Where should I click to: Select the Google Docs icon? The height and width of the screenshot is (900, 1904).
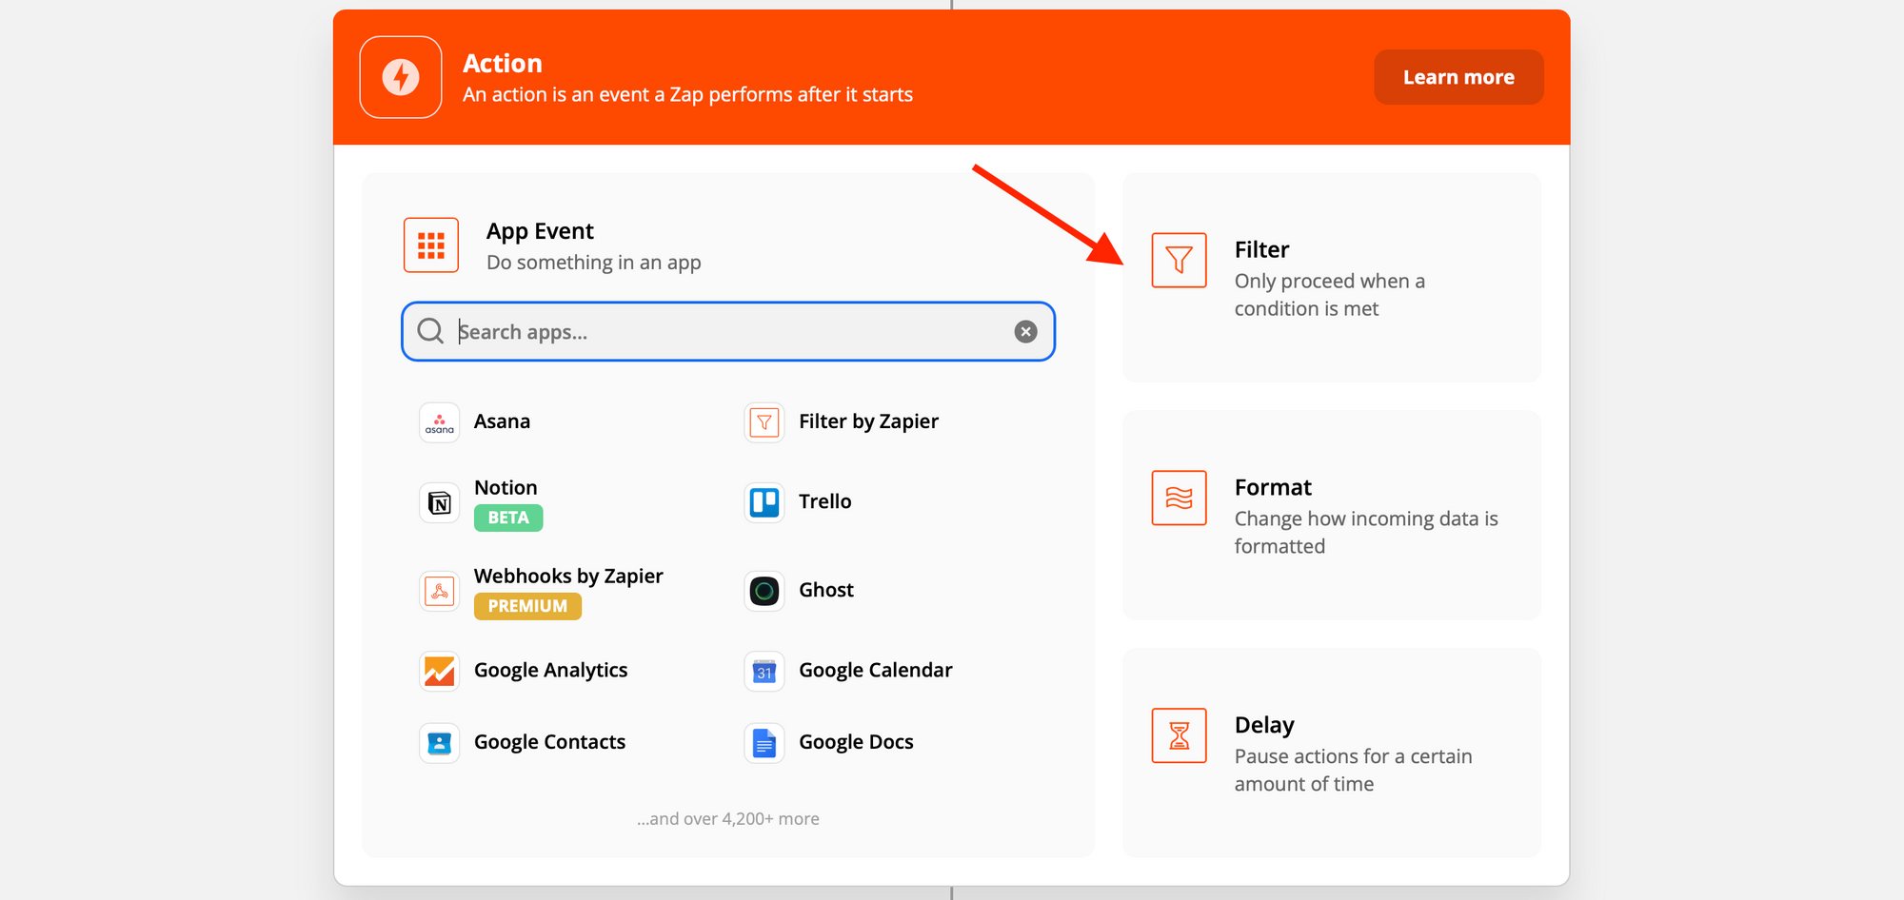[x=764, y=743]
